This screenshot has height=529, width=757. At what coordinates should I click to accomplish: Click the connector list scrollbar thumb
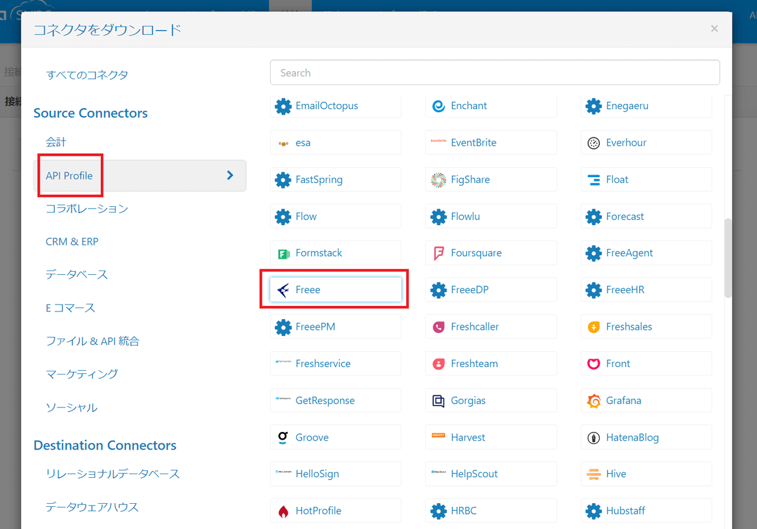tap(728, 258)
